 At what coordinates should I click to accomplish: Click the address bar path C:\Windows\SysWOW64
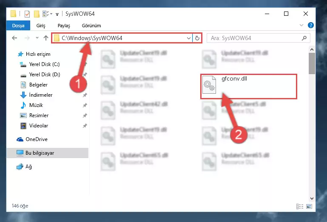coord(92,38)
